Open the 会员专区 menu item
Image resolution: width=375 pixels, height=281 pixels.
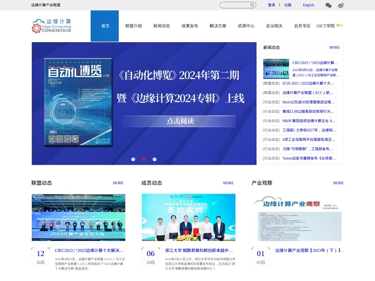[302, 26]
